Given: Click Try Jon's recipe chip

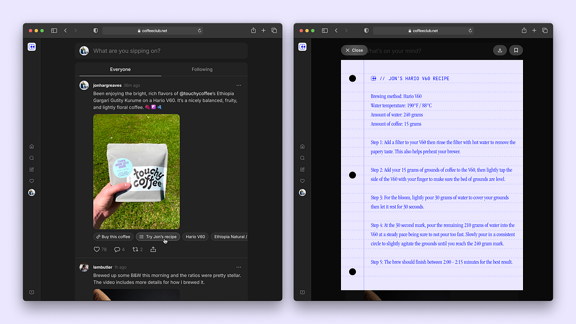Looking at the screenshot, I should [158, 237].
